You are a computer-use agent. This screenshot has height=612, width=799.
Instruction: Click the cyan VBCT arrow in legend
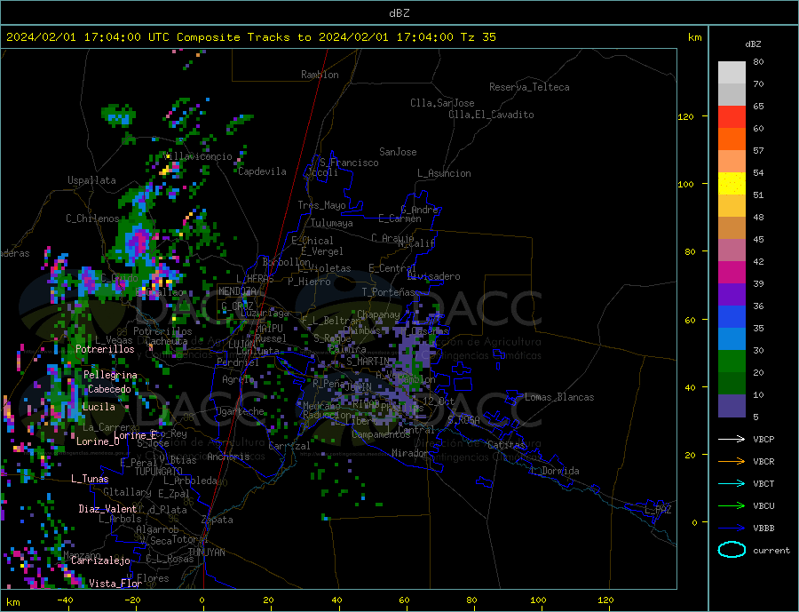pos(732,483)
